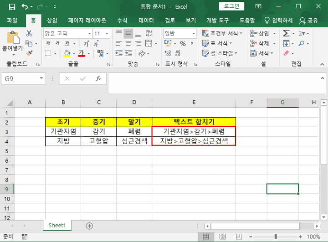Open the File (파일) tab
This screenshot has width=328, height=242.
point(12,21)
